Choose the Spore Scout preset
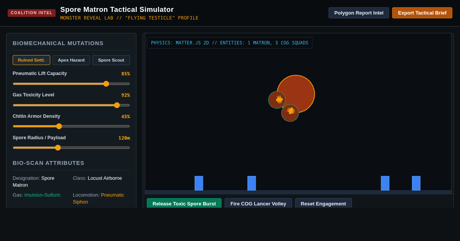460x241 pixels. [111, 60]
